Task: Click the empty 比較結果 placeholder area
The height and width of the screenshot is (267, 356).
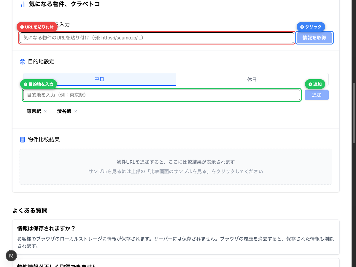Action: click(176, 166)
